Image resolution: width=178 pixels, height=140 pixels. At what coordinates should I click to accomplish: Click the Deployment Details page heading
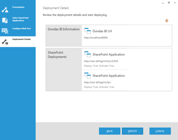[x=56, y=8]
